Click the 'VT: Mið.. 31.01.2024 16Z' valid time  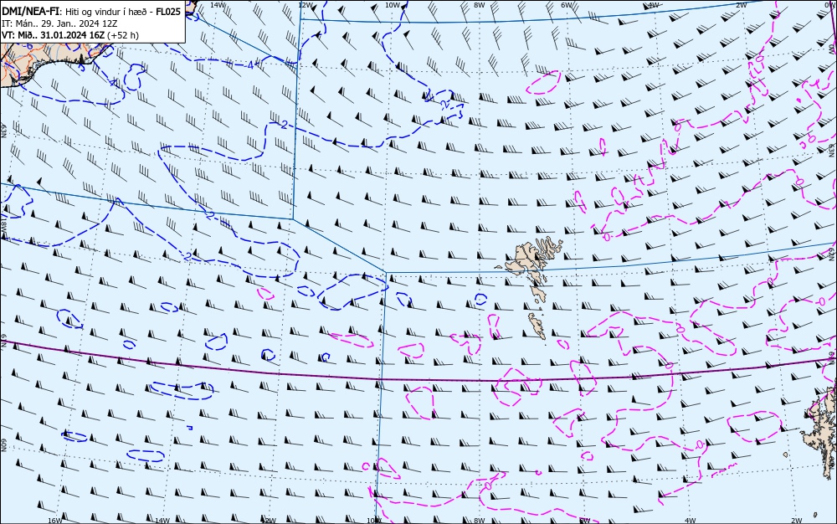54,35
